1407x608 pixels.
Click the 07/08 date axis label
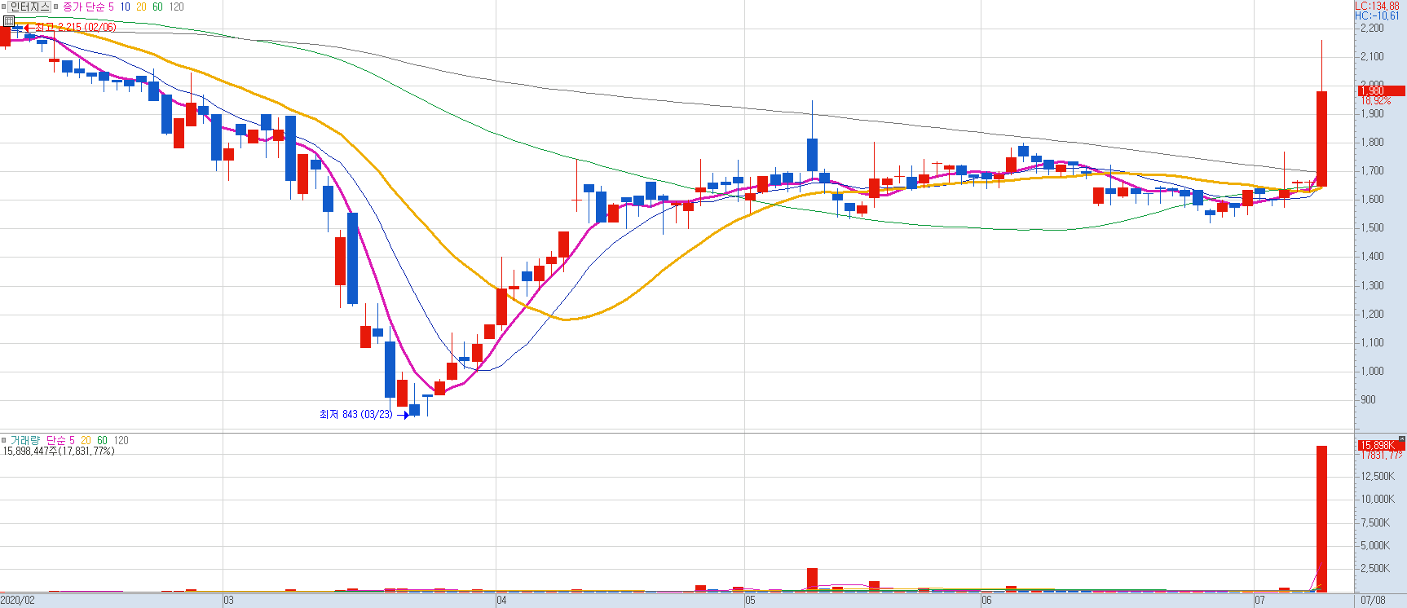pyautogui.click(x=1373, y=601)
